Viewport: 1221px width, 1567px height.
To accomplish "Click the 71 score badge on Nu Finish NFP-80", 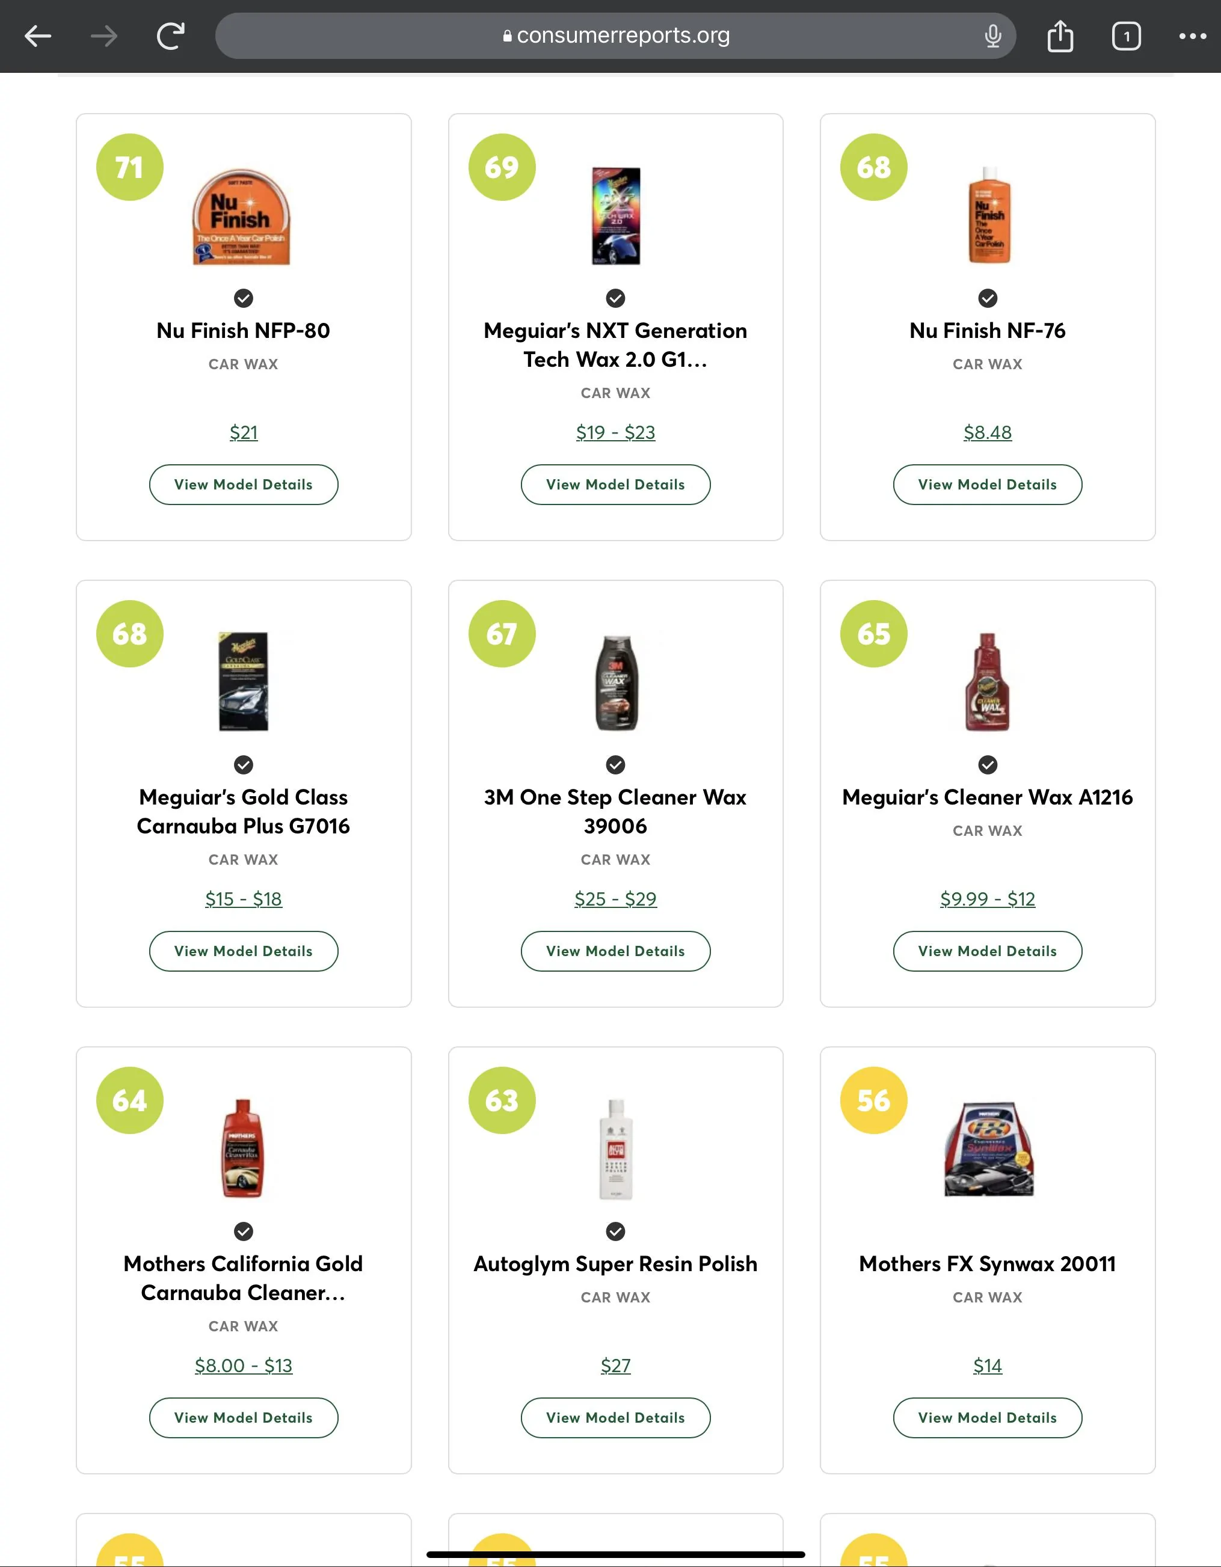I will point(130,167).
